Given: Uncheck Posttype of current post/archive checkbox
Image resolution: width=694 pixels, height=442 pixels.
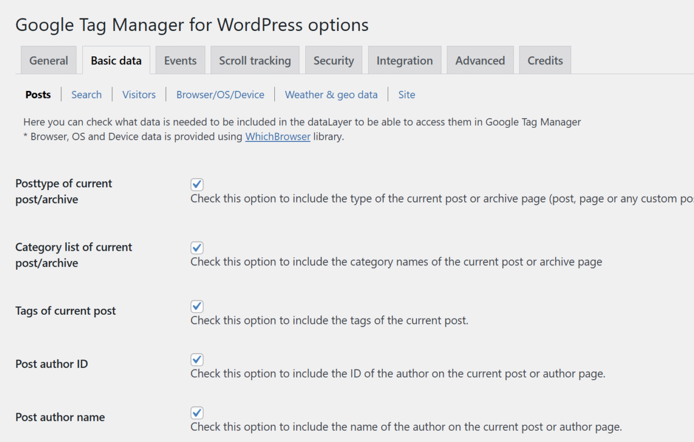Looking at the screenshot, I should coord(197,184).
